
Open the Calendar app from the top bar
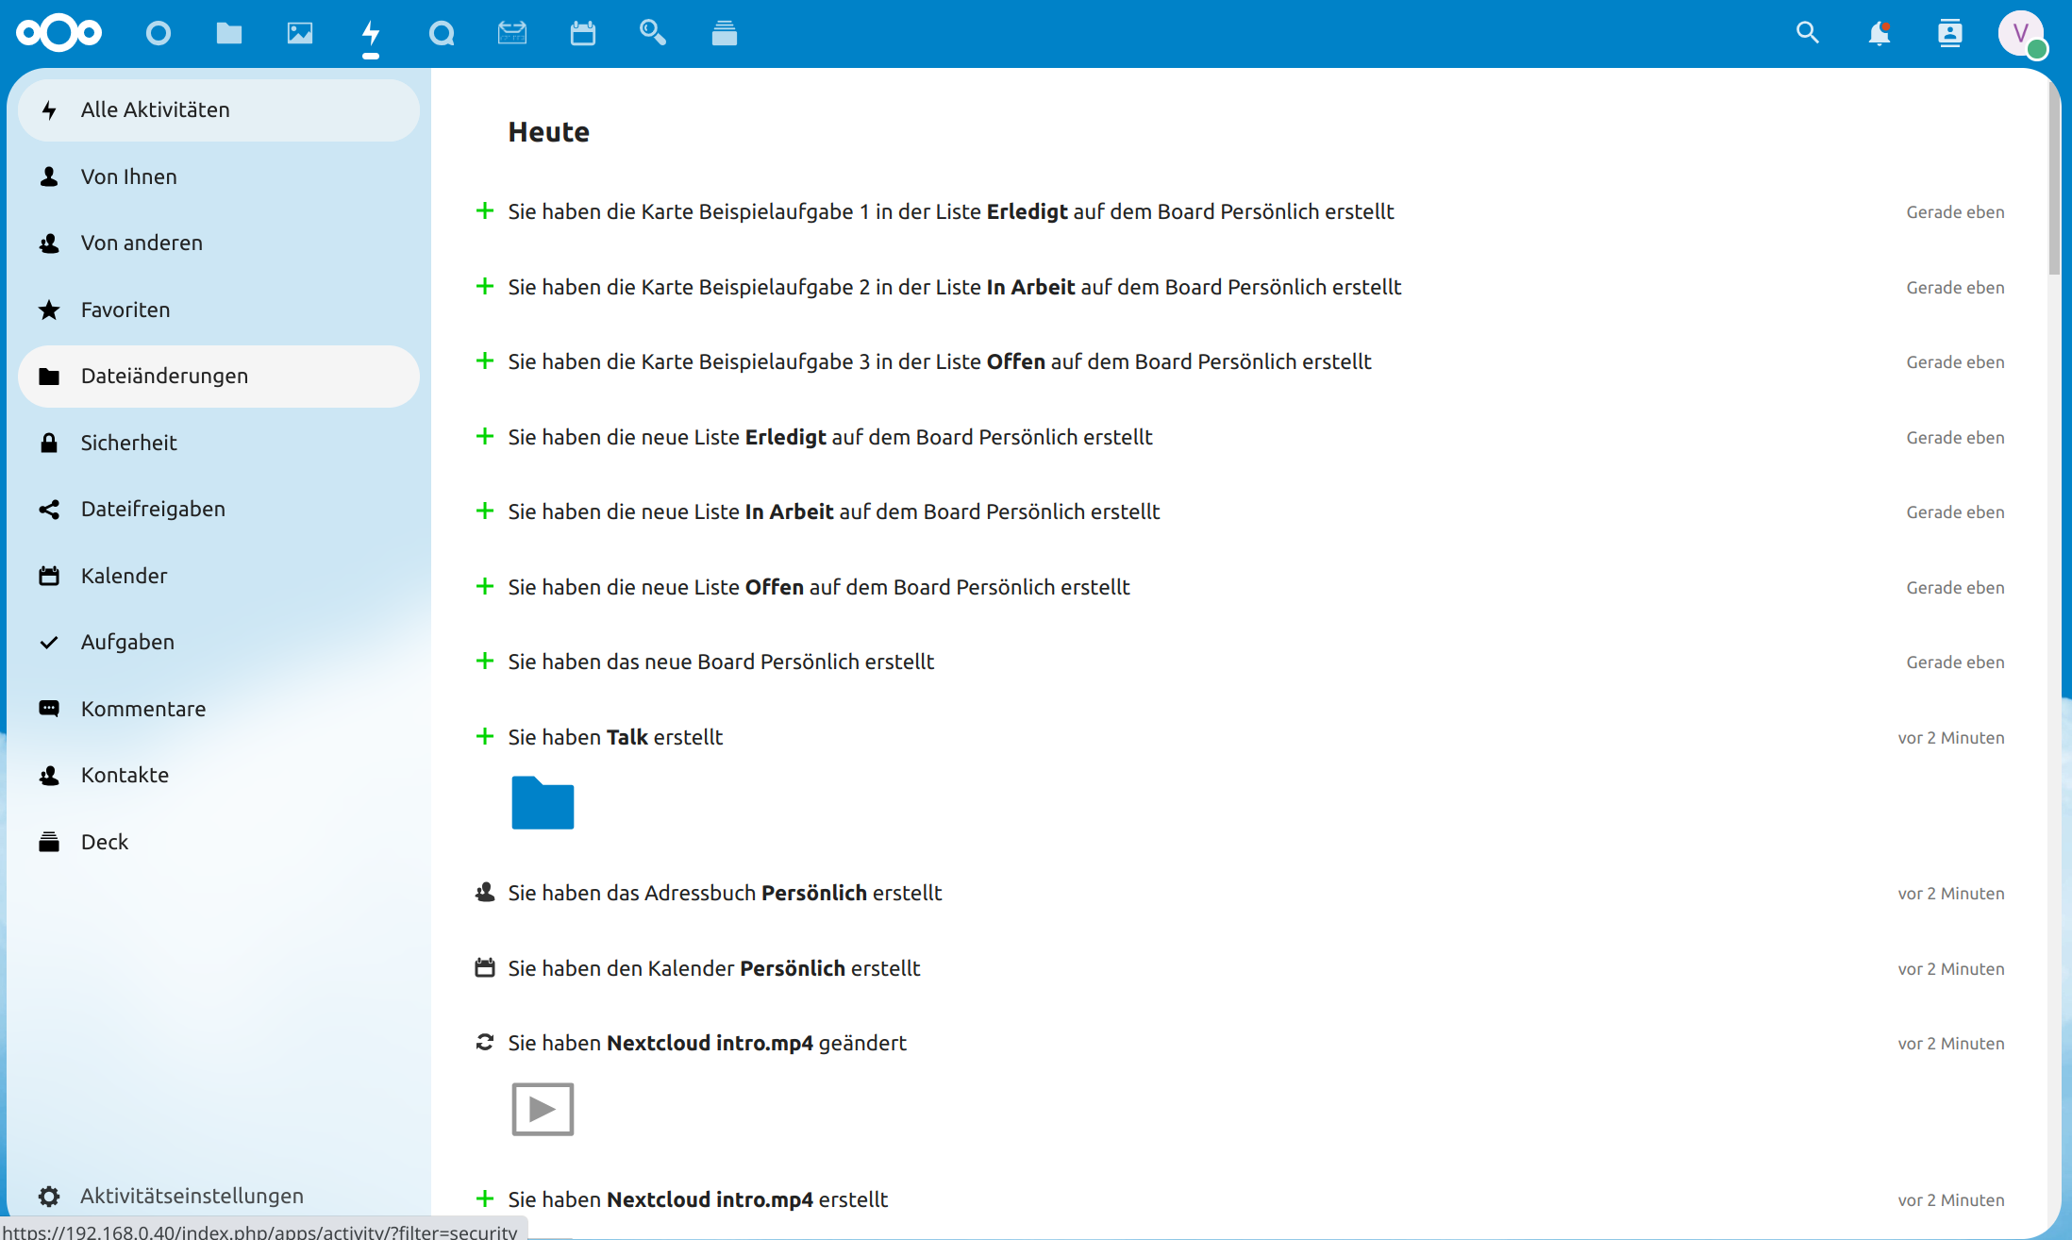point(583,33)
